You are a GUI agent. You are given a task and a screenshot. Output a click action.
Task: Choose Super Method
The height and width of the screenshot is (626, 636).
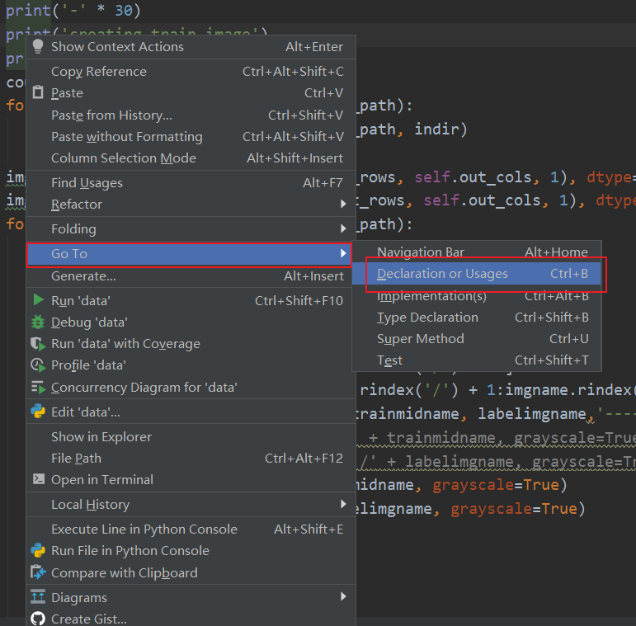tap(477, 338)
